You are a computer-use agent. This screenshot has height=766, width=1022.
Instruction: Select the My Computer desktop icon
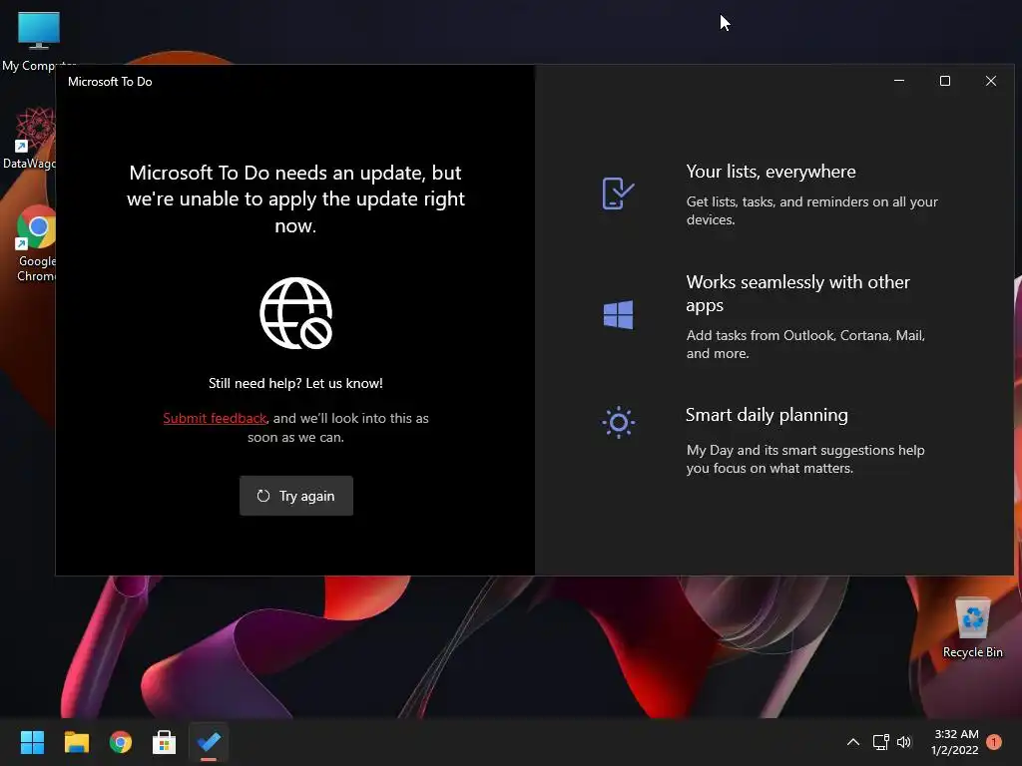coord(39,40)
